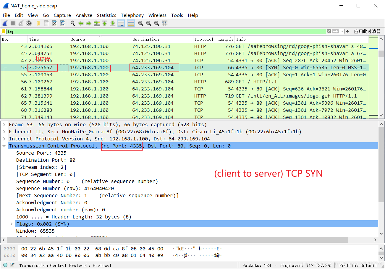
Task: Sort by the Source column header
Action: [x=100, y=39]
